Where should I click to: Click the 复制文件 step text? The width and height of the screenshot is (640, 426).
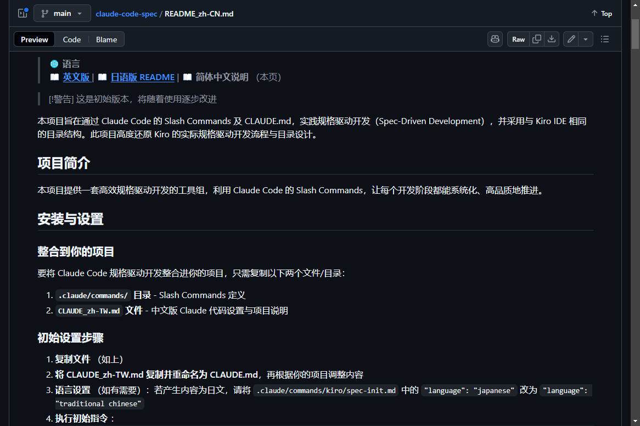72,360
